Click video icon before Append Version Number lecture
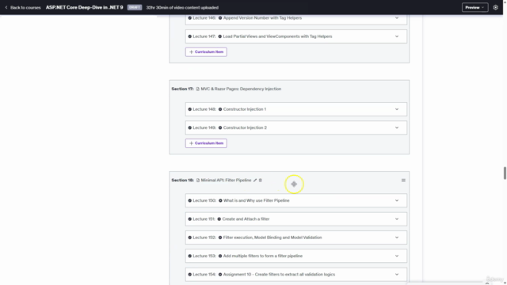The height and width of the screenshot is (285, 507). [220, 18]
